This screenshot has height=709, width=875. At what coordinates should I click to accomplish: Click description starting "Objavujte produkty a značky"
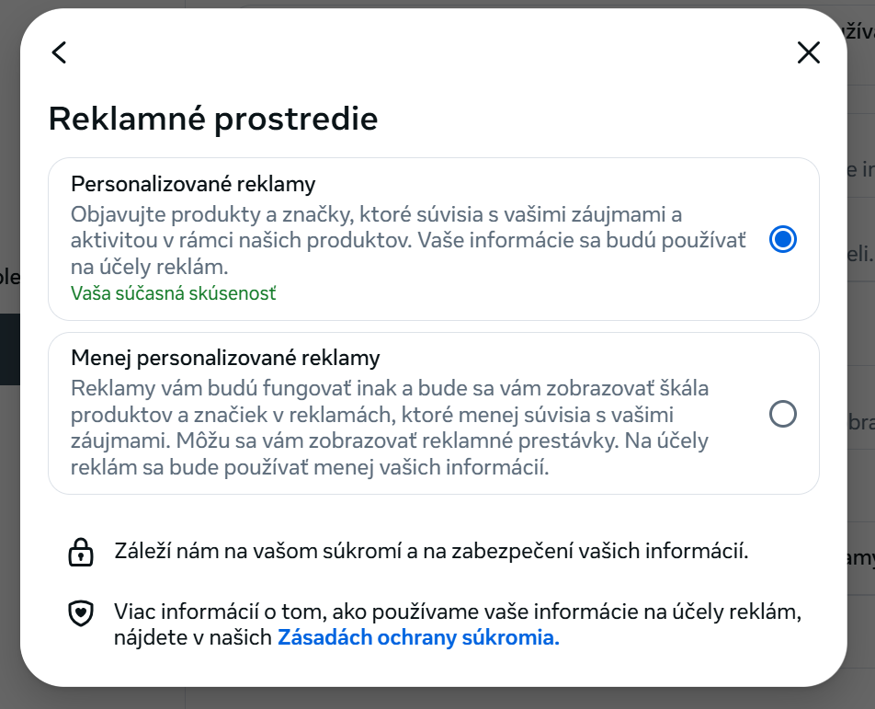[377, 216]
